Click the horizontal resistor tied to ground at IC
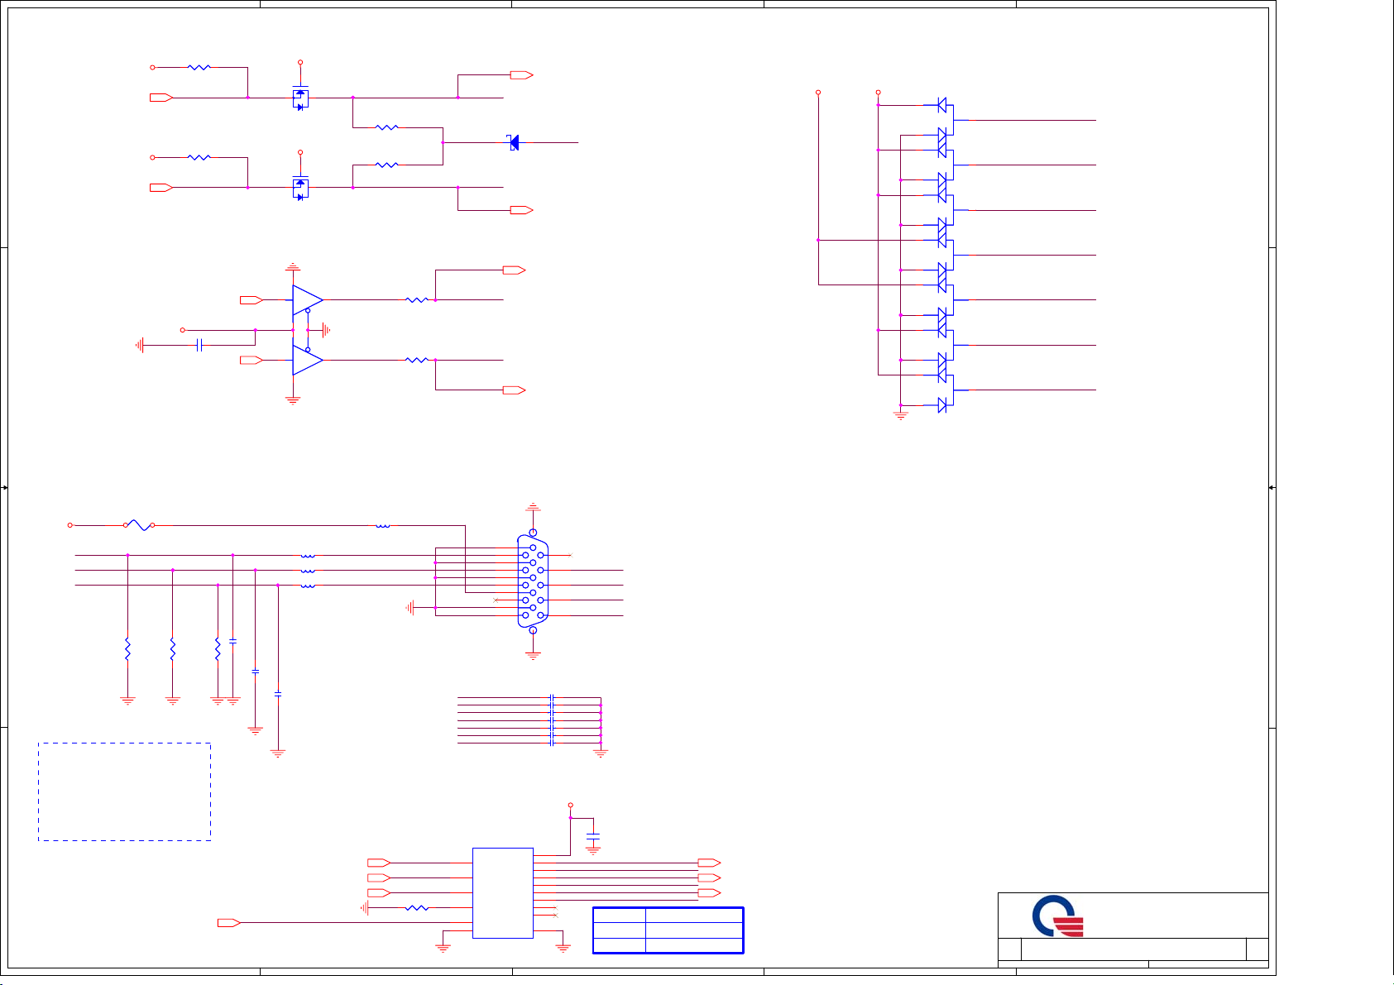1394x985 pixels. pos(418,908)
